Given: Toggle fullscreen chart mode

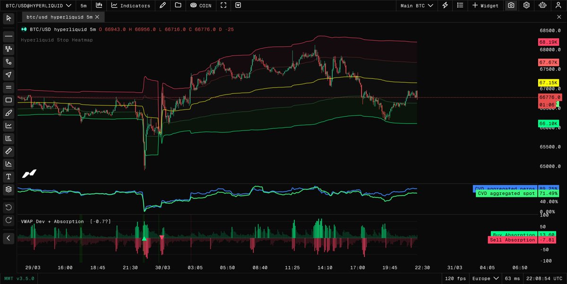Looking at the screenshot, I should (x=224, y=5).
